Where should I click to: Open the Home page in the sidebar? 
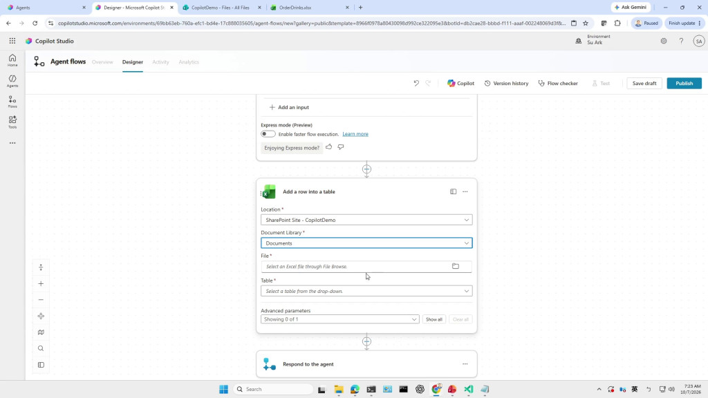12,60
